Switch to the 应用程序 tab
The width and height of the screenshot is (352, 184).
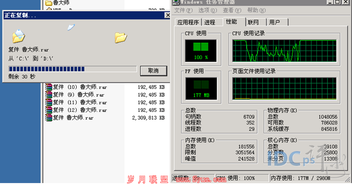coord(188,22)
